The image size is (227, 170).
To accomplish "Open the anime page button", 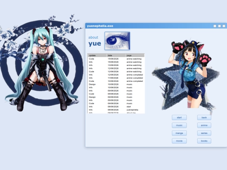I will pyautogui.click(x=204, y=125).
